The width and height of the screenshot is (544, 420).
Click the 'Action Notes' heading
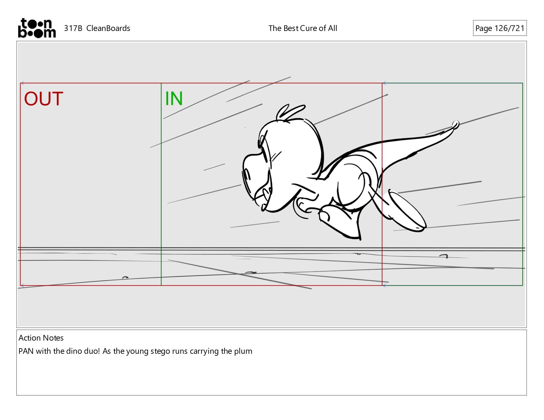[x=41, y=338]
